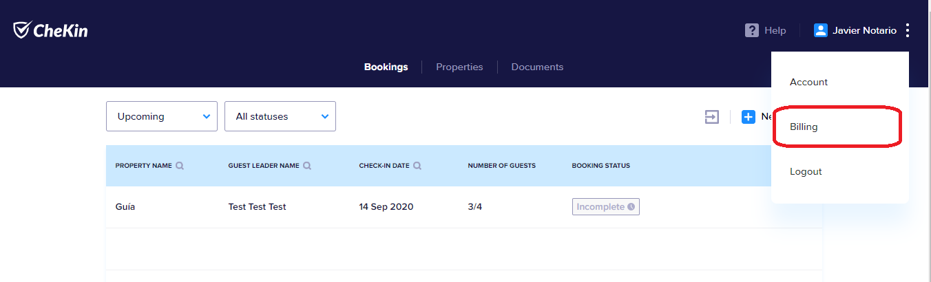This screenshot has width=931, height=282.
Task: Click the CheKin shield logo
Action: 21,30
